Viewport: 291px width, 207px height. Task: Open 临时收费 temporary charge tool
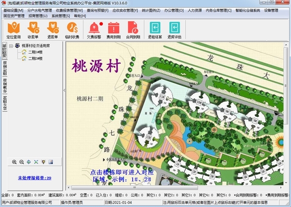(72, 30)
